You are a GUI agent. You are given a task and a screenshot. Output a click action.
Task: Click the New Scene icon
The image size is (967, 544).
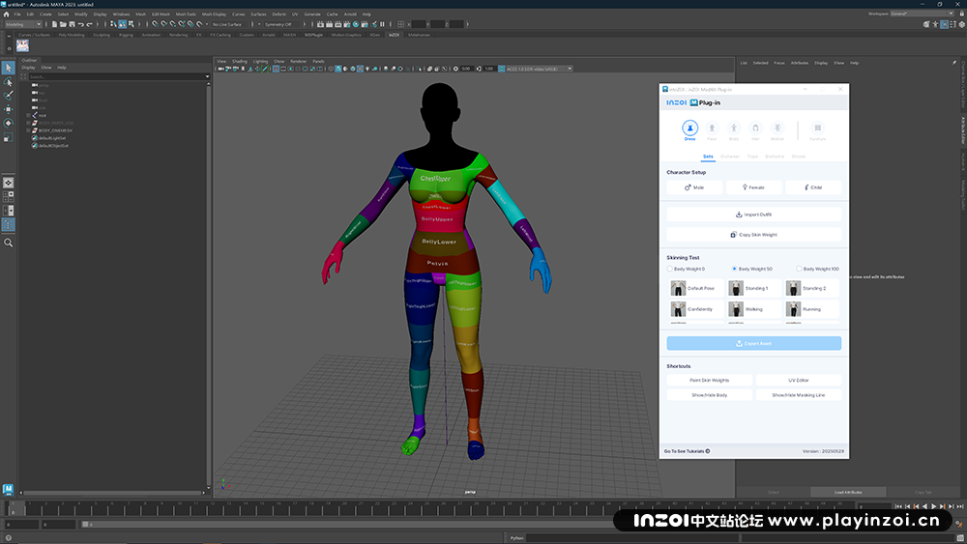point(54,24)
